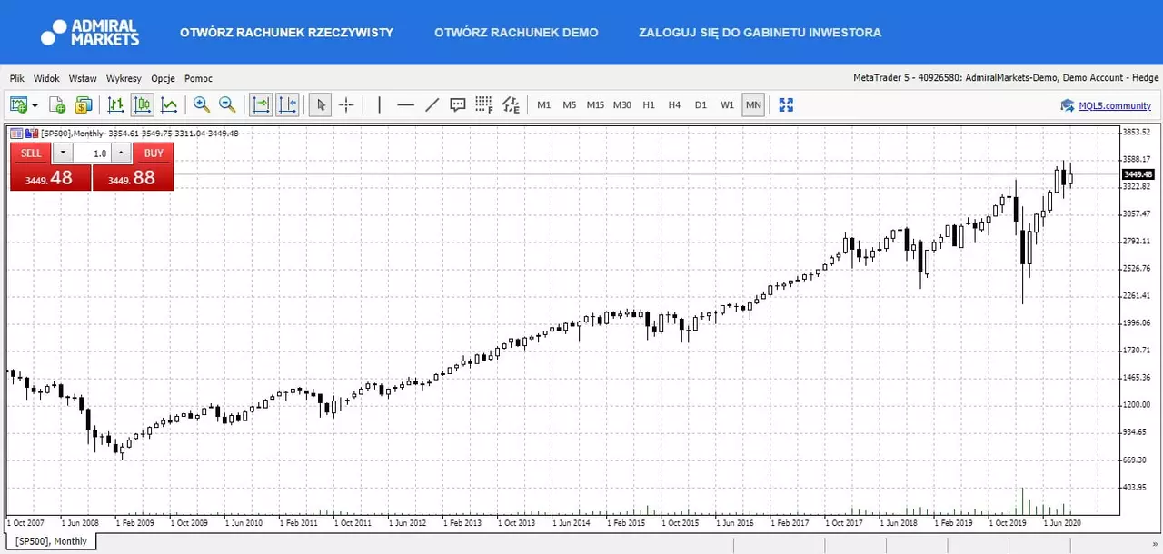The width and height of the screenshot is (1163, 554).
Task: Zoom out of the chart
Action: 227,105
